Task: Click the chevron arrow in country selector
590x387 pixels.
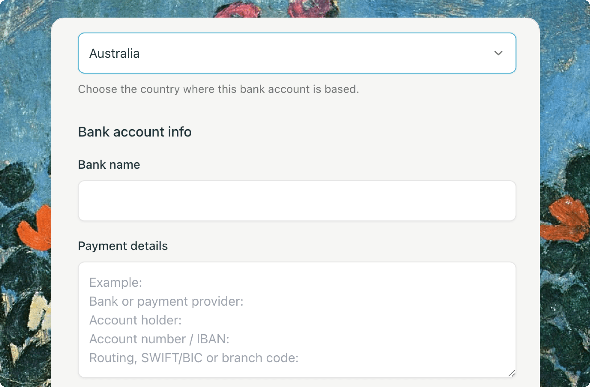Action: pyautogui.click(x=498, y=53)
